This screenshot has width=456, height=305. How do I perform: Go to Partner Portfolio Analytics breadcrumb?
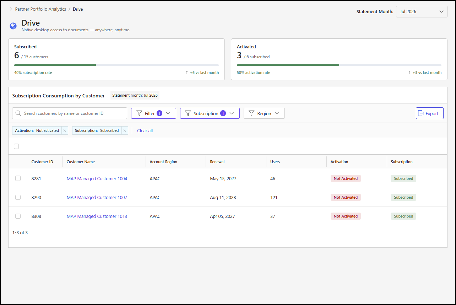pyautogui.click(x=40, y=9)
